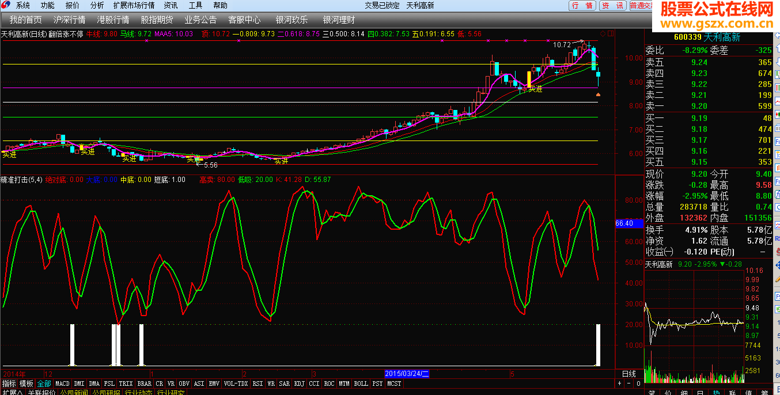The height and width of the screenshot is (395, 780).
Task: Open the 公司新闻 tab
Action: tap(74, 393)
